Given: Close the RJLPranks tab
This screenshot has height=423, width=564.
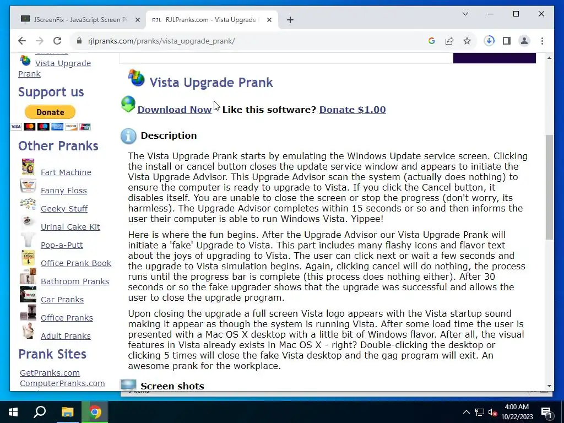Looking at the screenshot, I should coord(269,20).
